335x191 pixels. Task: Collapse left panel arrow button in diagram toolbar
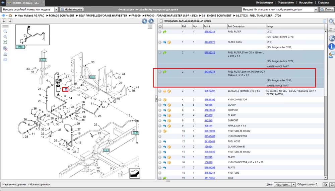coord(4,21)
